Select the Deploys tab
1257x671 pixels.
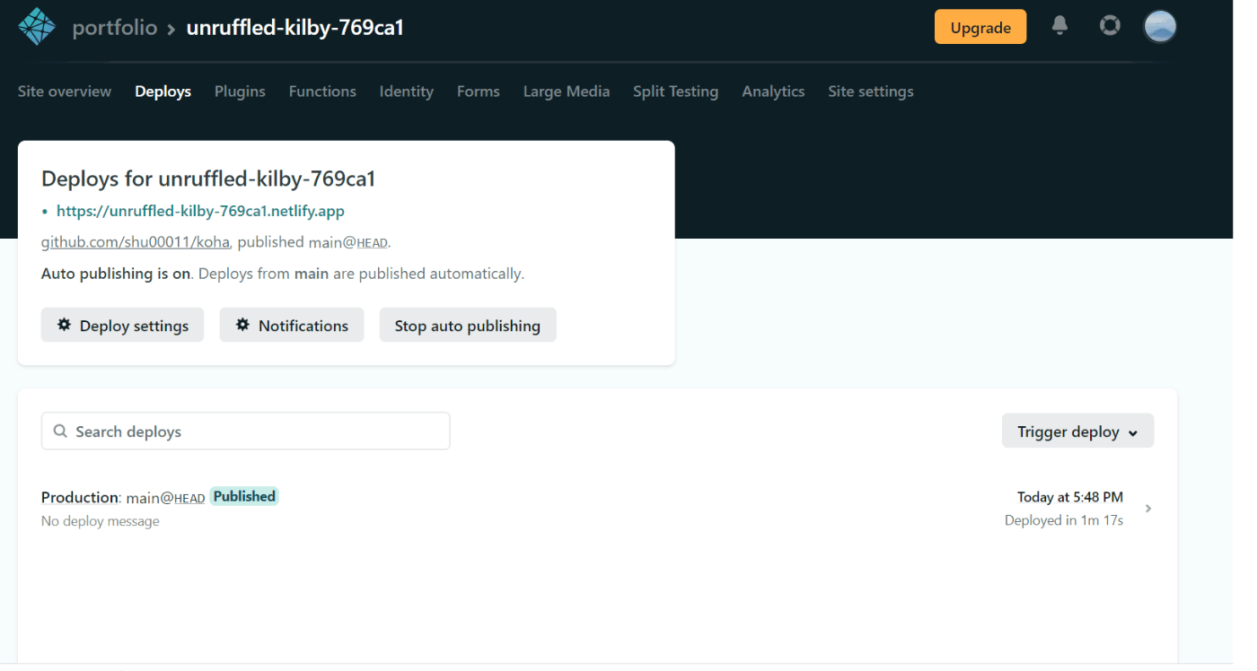pyautogui.click(x=163, y=91)
